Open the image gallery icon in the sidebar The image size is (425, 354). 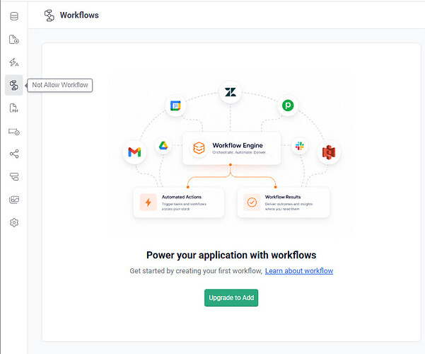coord(14,200)
